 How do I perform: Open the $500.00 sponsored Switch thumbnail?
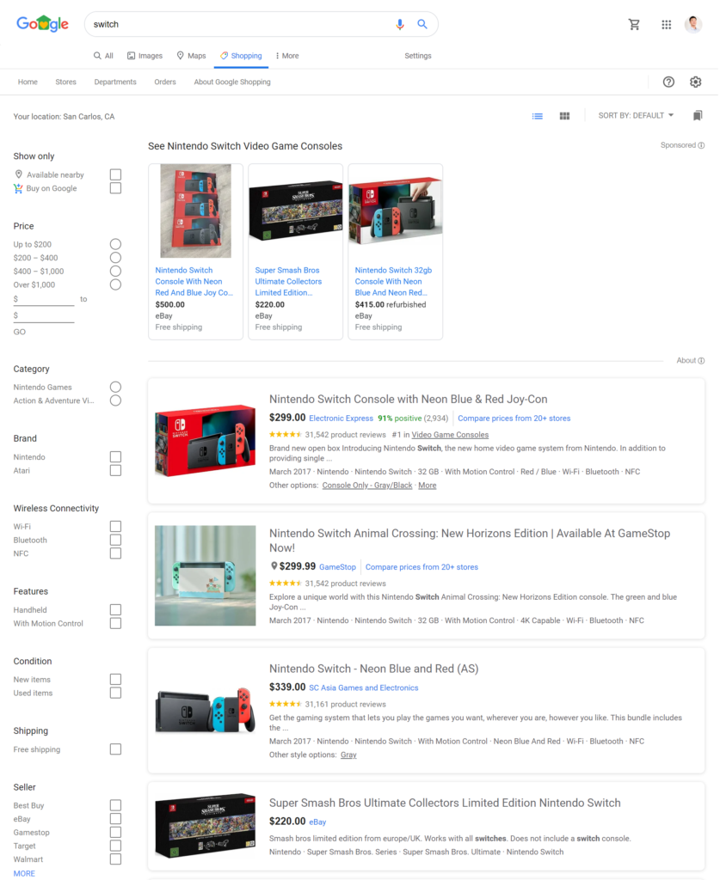pyautogui.click(x=195, y=211)
